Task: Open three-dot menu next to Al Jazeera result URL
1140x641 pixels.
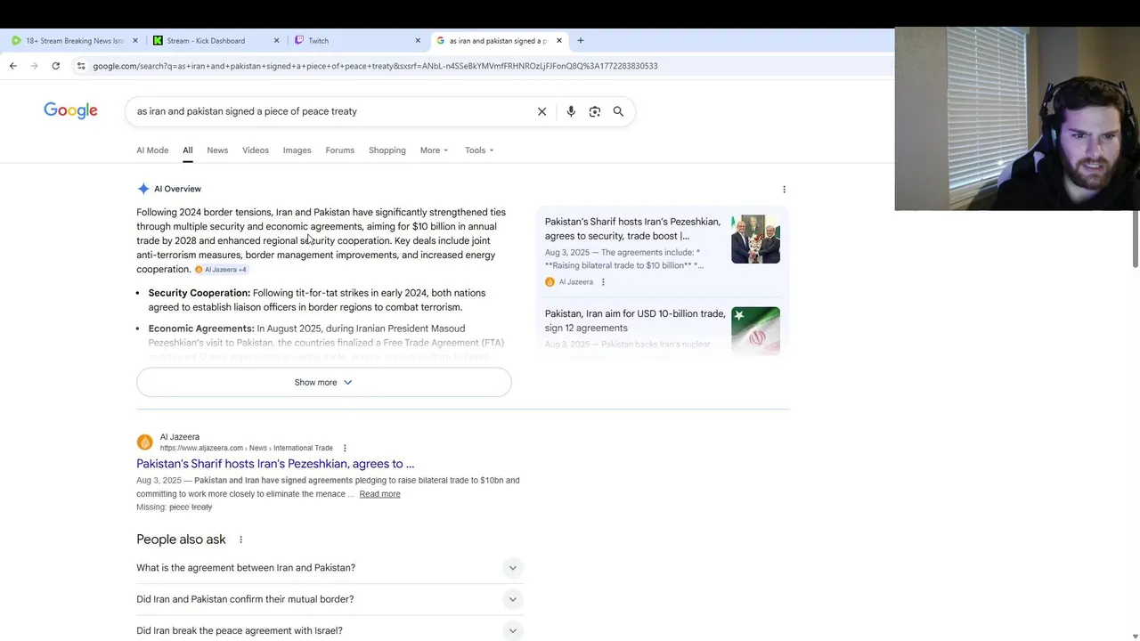Action: pyautogui.click(x=345, y=448)
